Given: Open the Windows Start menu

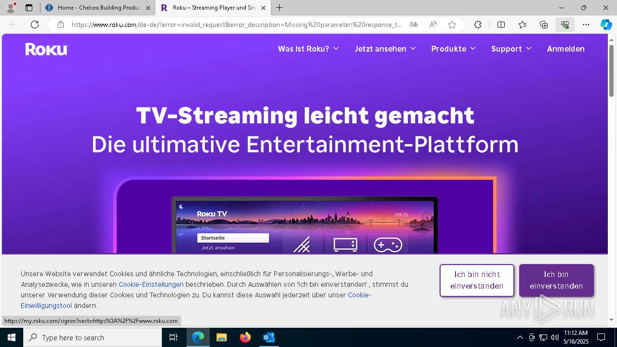Looking at the screenshot, I should click(12, 337).
